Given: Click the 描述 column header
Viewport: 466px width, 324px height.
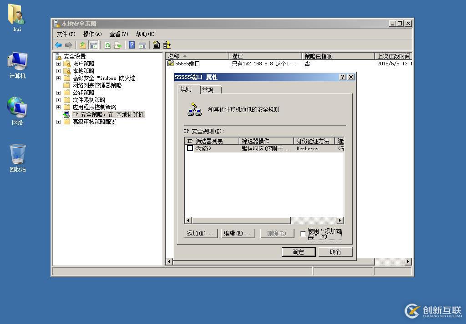Looking at the screenshot, I should [266, 56].
